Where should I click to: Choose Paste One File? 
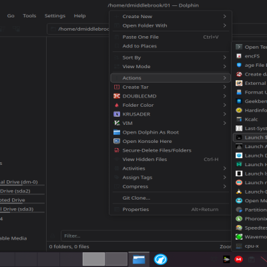coord(170,37)
